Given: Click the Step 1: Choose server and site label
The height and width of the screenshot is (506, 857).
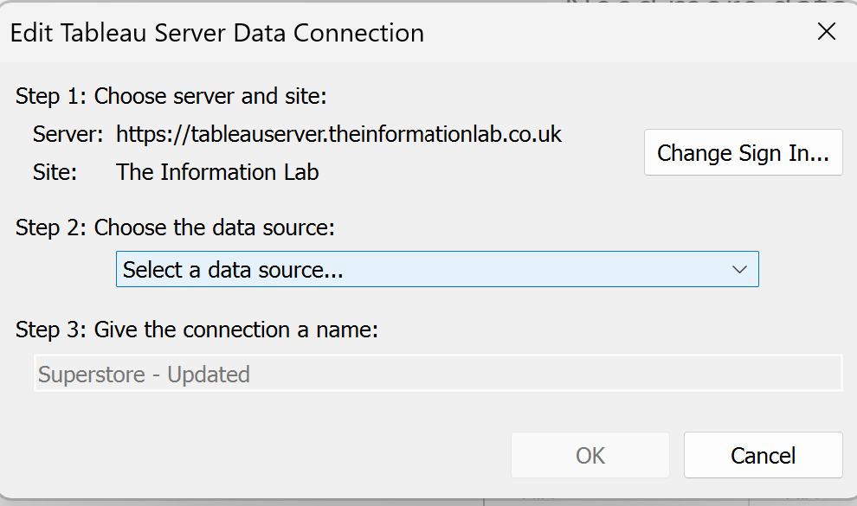Looking at the screenshot, I should 171,97.
